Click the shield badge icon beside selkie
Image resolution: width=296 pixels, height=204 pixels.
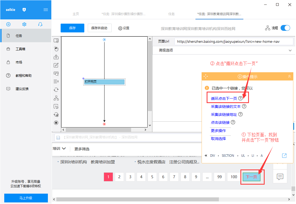pos(24,10)
